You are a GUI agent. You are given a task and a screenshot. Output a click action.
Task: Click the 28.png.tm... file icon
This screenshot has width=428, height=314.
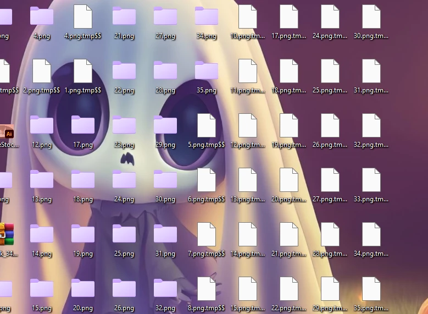[330, 234]
